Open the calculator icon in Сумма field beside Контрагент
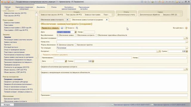191x107 pixels. [187, 51]
